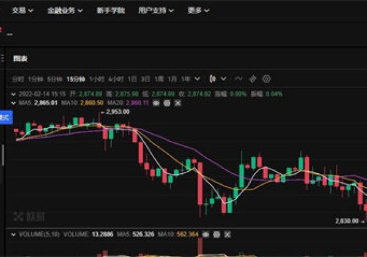This screenshot has height=257, width=367.
Task: Remove the VOLUME indicator with its X
Action: point(228,234)
